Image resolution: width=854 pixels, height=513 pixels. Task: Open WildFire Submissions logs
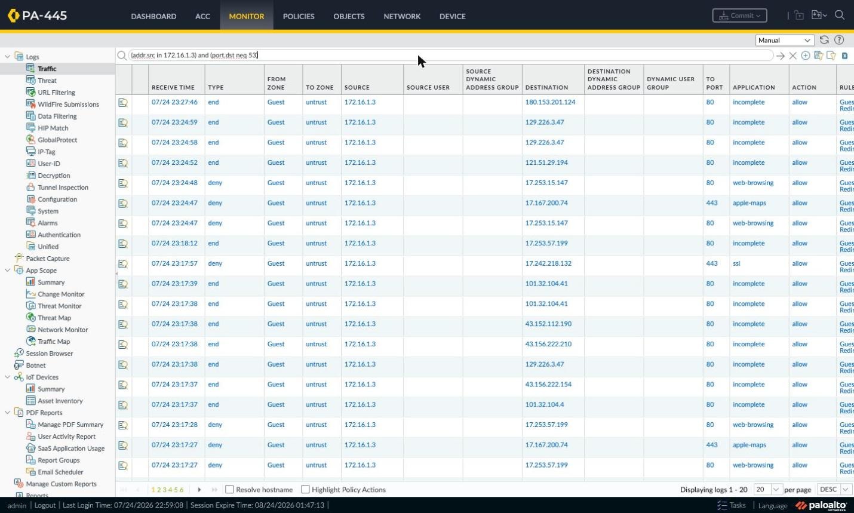(x=68, y=105)
